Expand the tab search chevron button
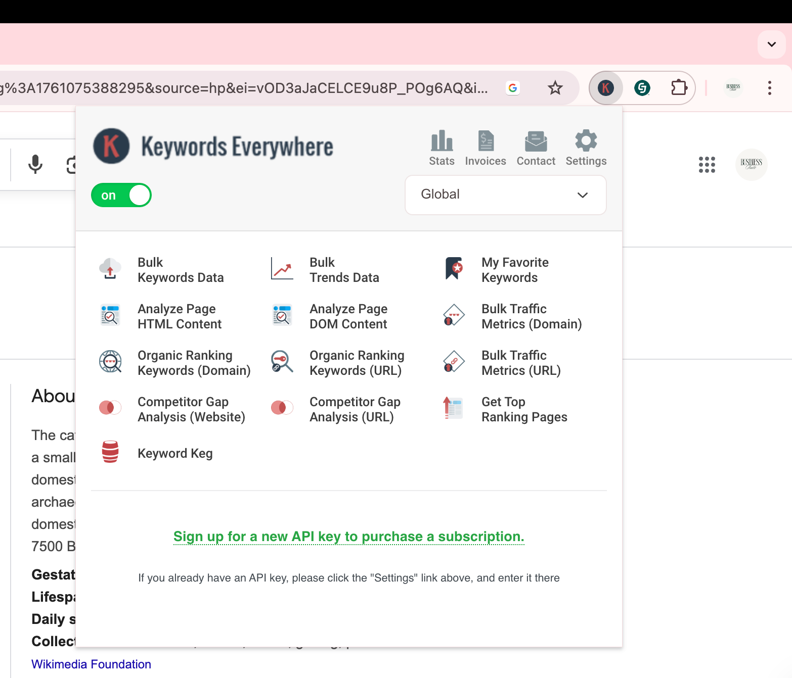This screenshot has width=792, height=678. pos(771,44)
